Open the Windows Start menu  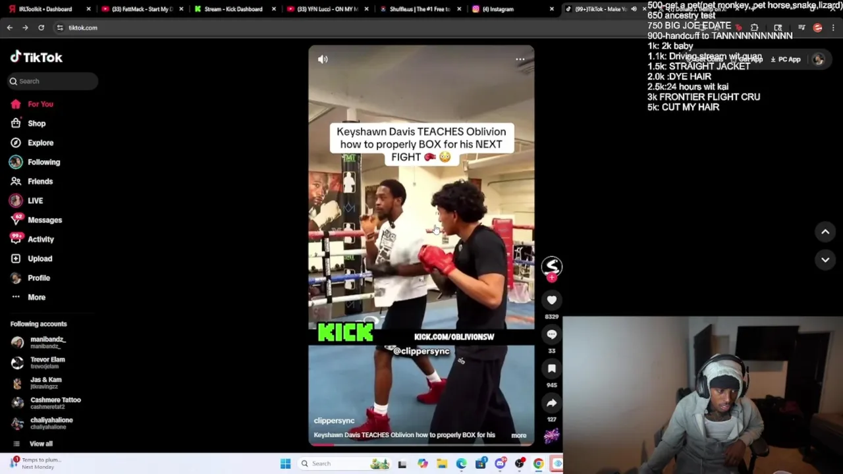point(285,463)
